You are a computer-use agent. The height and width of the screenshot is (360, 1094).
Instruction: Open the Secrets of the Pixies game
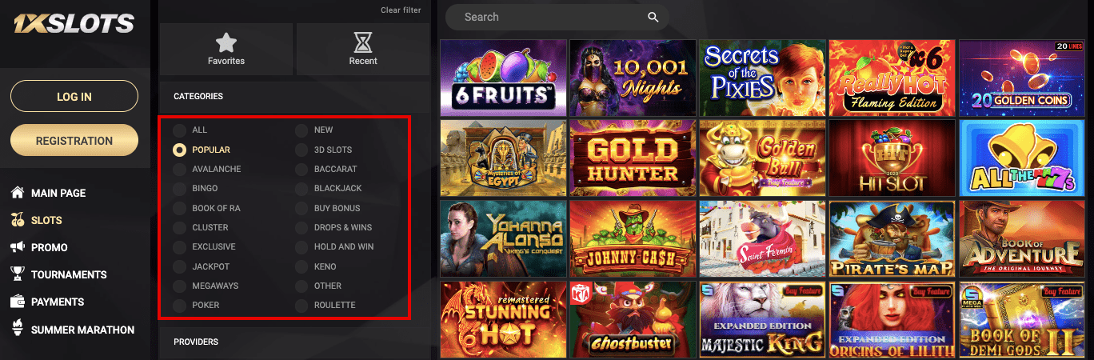click(x=763, y=78)
